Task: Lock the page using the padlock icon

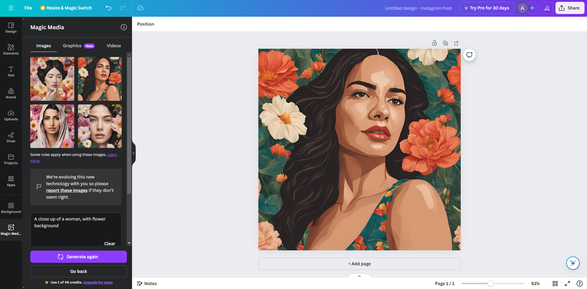Action: tap(434, 43)
